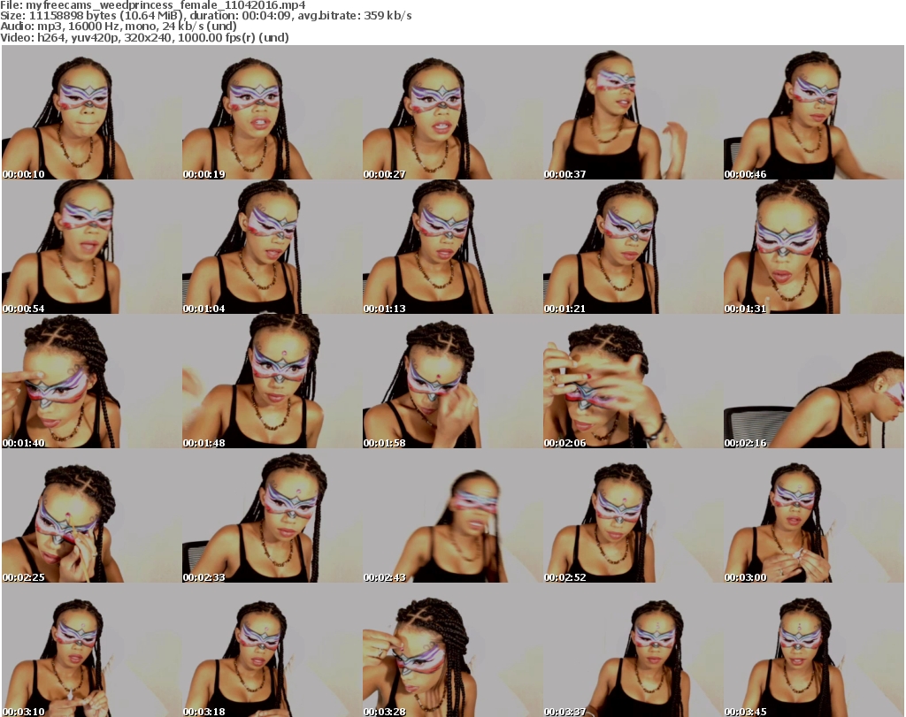Pick the frame stamped 00:01:13
906x717 pixels.
452,247
